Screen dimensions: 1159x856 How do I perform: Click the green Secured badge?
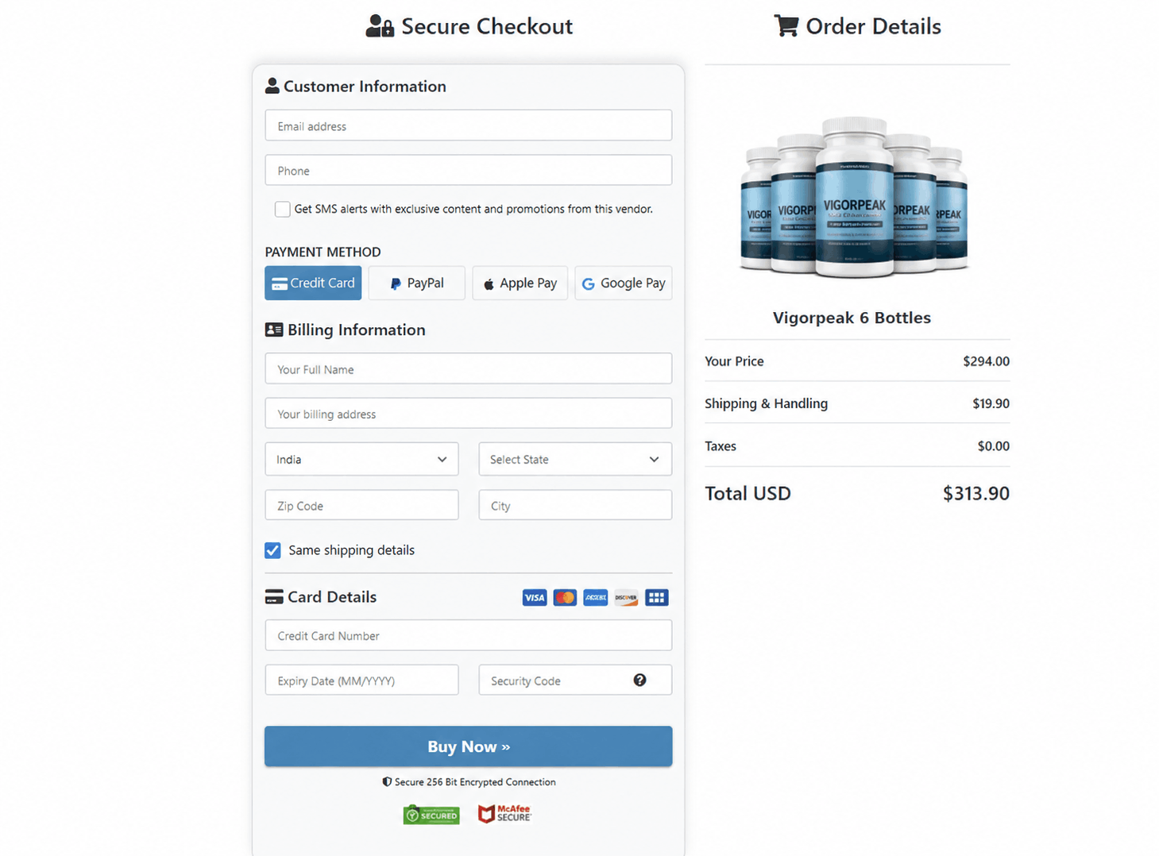click(x=431, y=815)
